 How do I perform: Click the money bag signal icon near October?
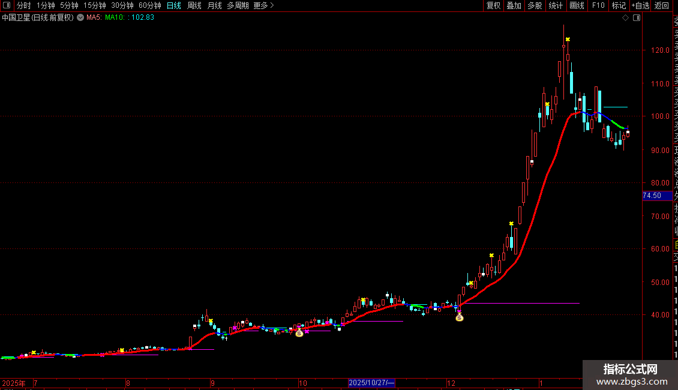[299, 332]
